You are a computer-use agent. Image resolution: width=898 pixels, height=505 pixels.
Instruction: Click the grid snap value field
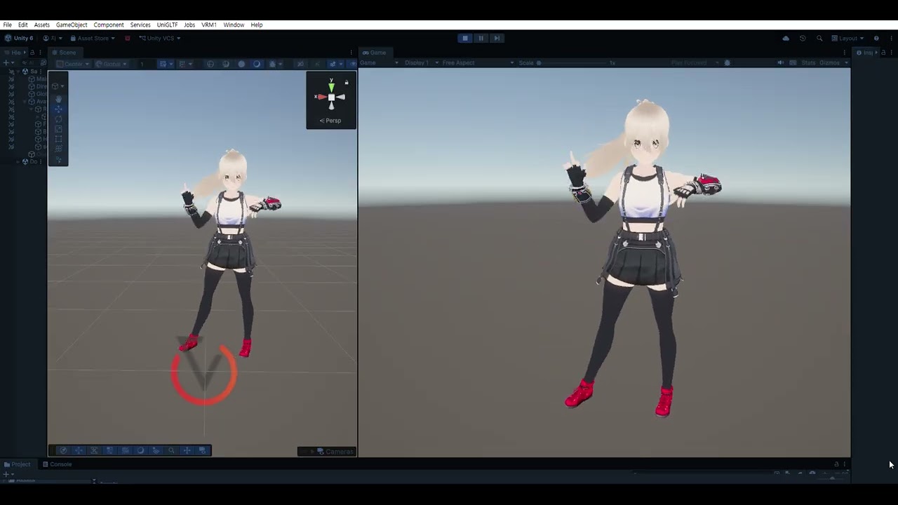[x=145, y=64]
